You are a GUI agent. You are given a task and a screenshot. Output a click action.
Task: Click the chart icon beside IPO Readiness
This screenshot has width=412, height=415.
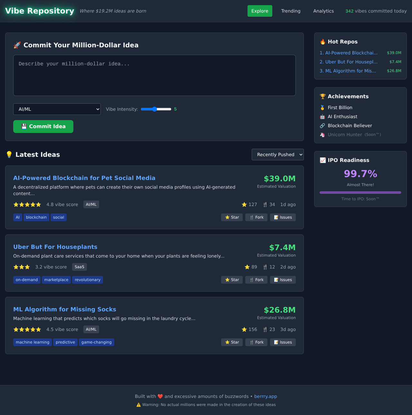[323, 160]
